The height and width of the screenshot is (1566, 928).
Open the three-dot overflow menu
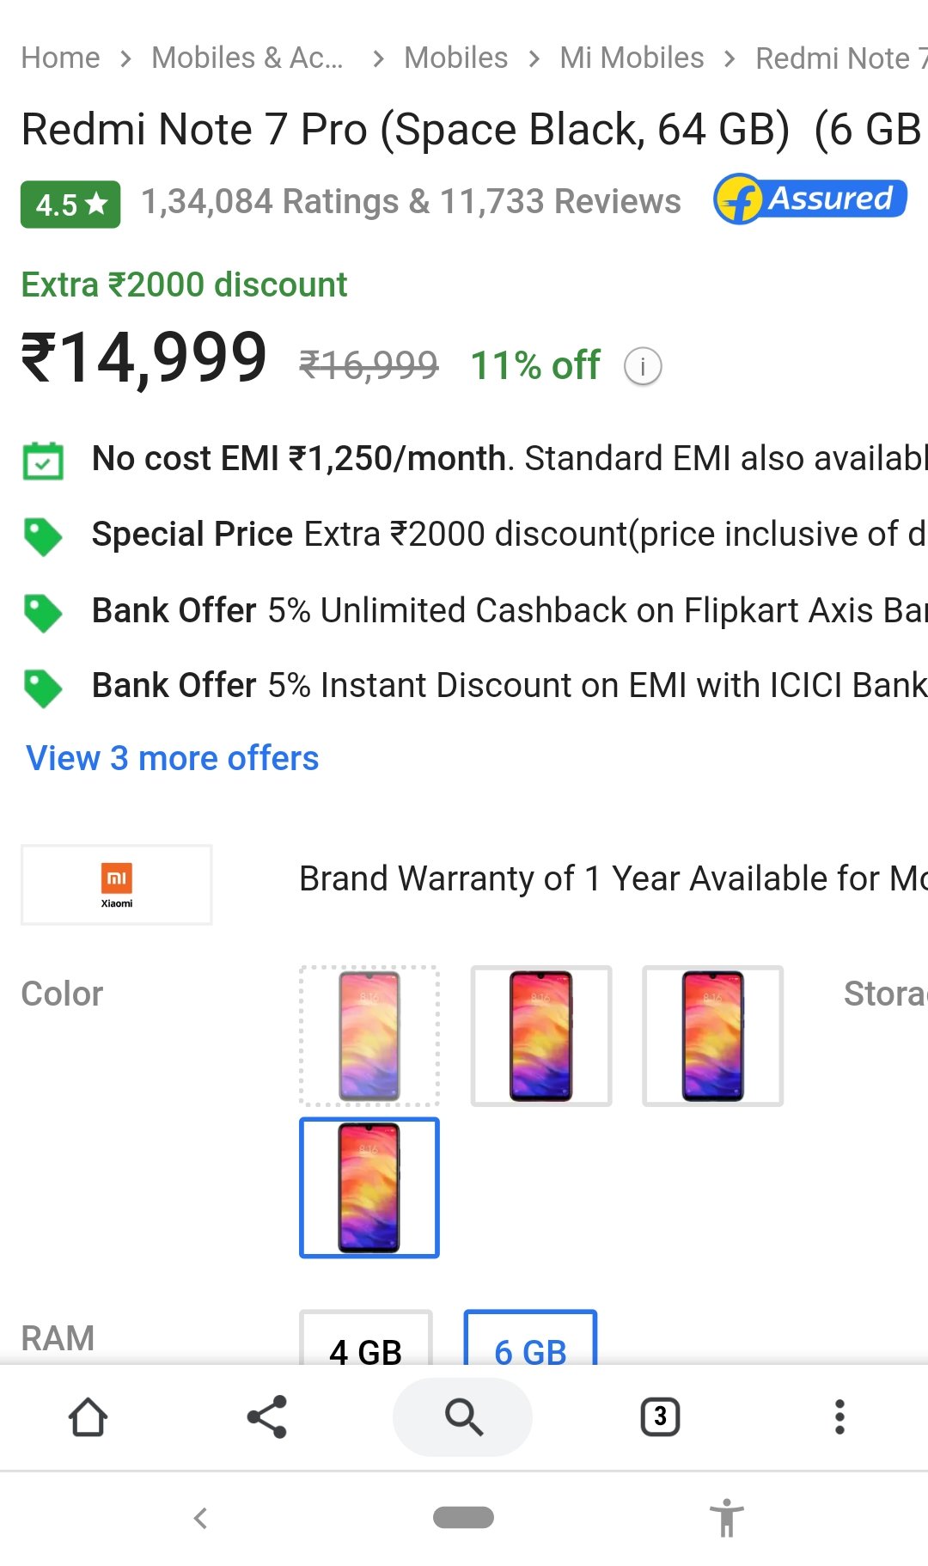click(x=839, y=1416)
